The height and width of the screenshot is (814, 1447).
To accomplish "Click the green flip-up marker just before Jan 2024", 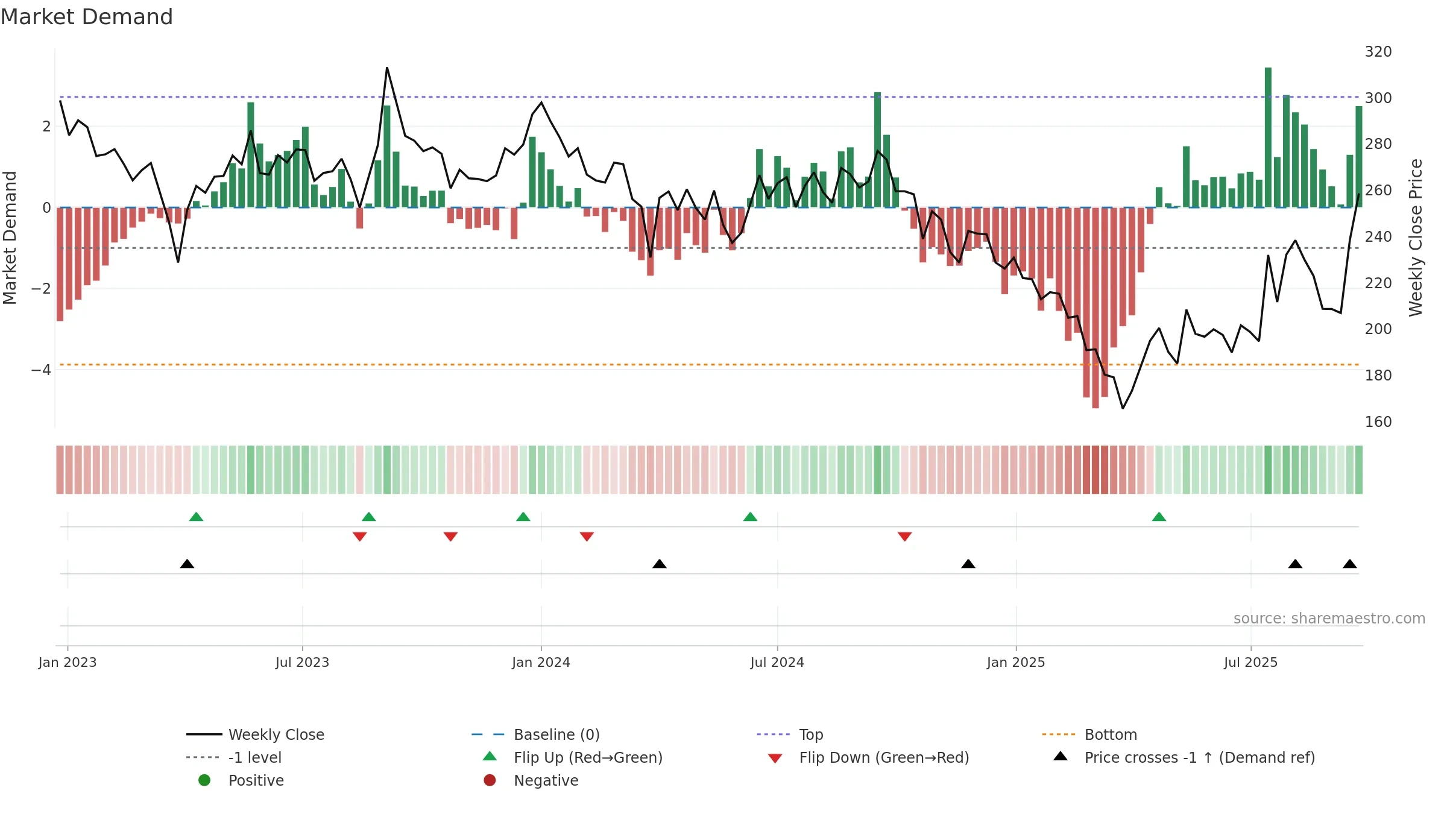I will pyautogui.click(x=523, y=517).
